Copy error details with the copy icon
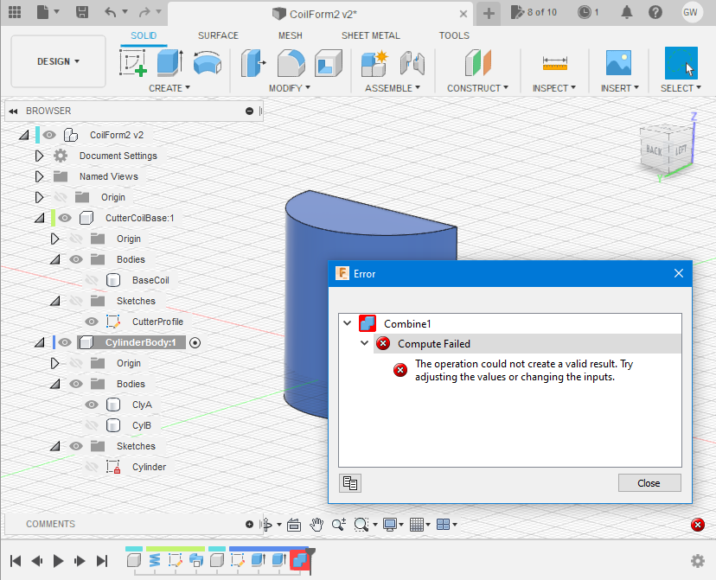Screen dimensions: 716x580 tap(350, 483)
